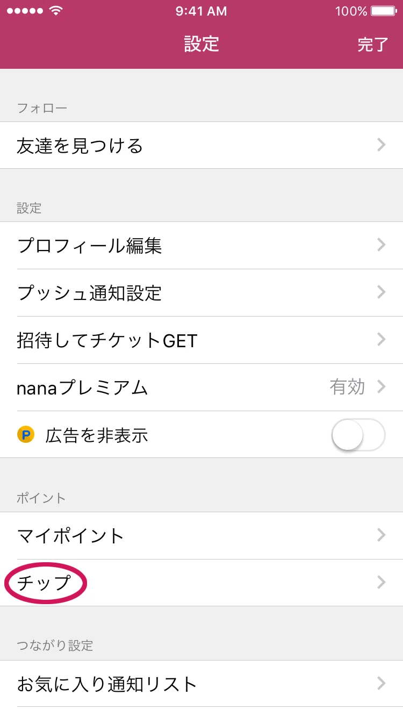403x717 pixels.
Task: Tap the 完了 done button
Action: (x=373, y=45)
